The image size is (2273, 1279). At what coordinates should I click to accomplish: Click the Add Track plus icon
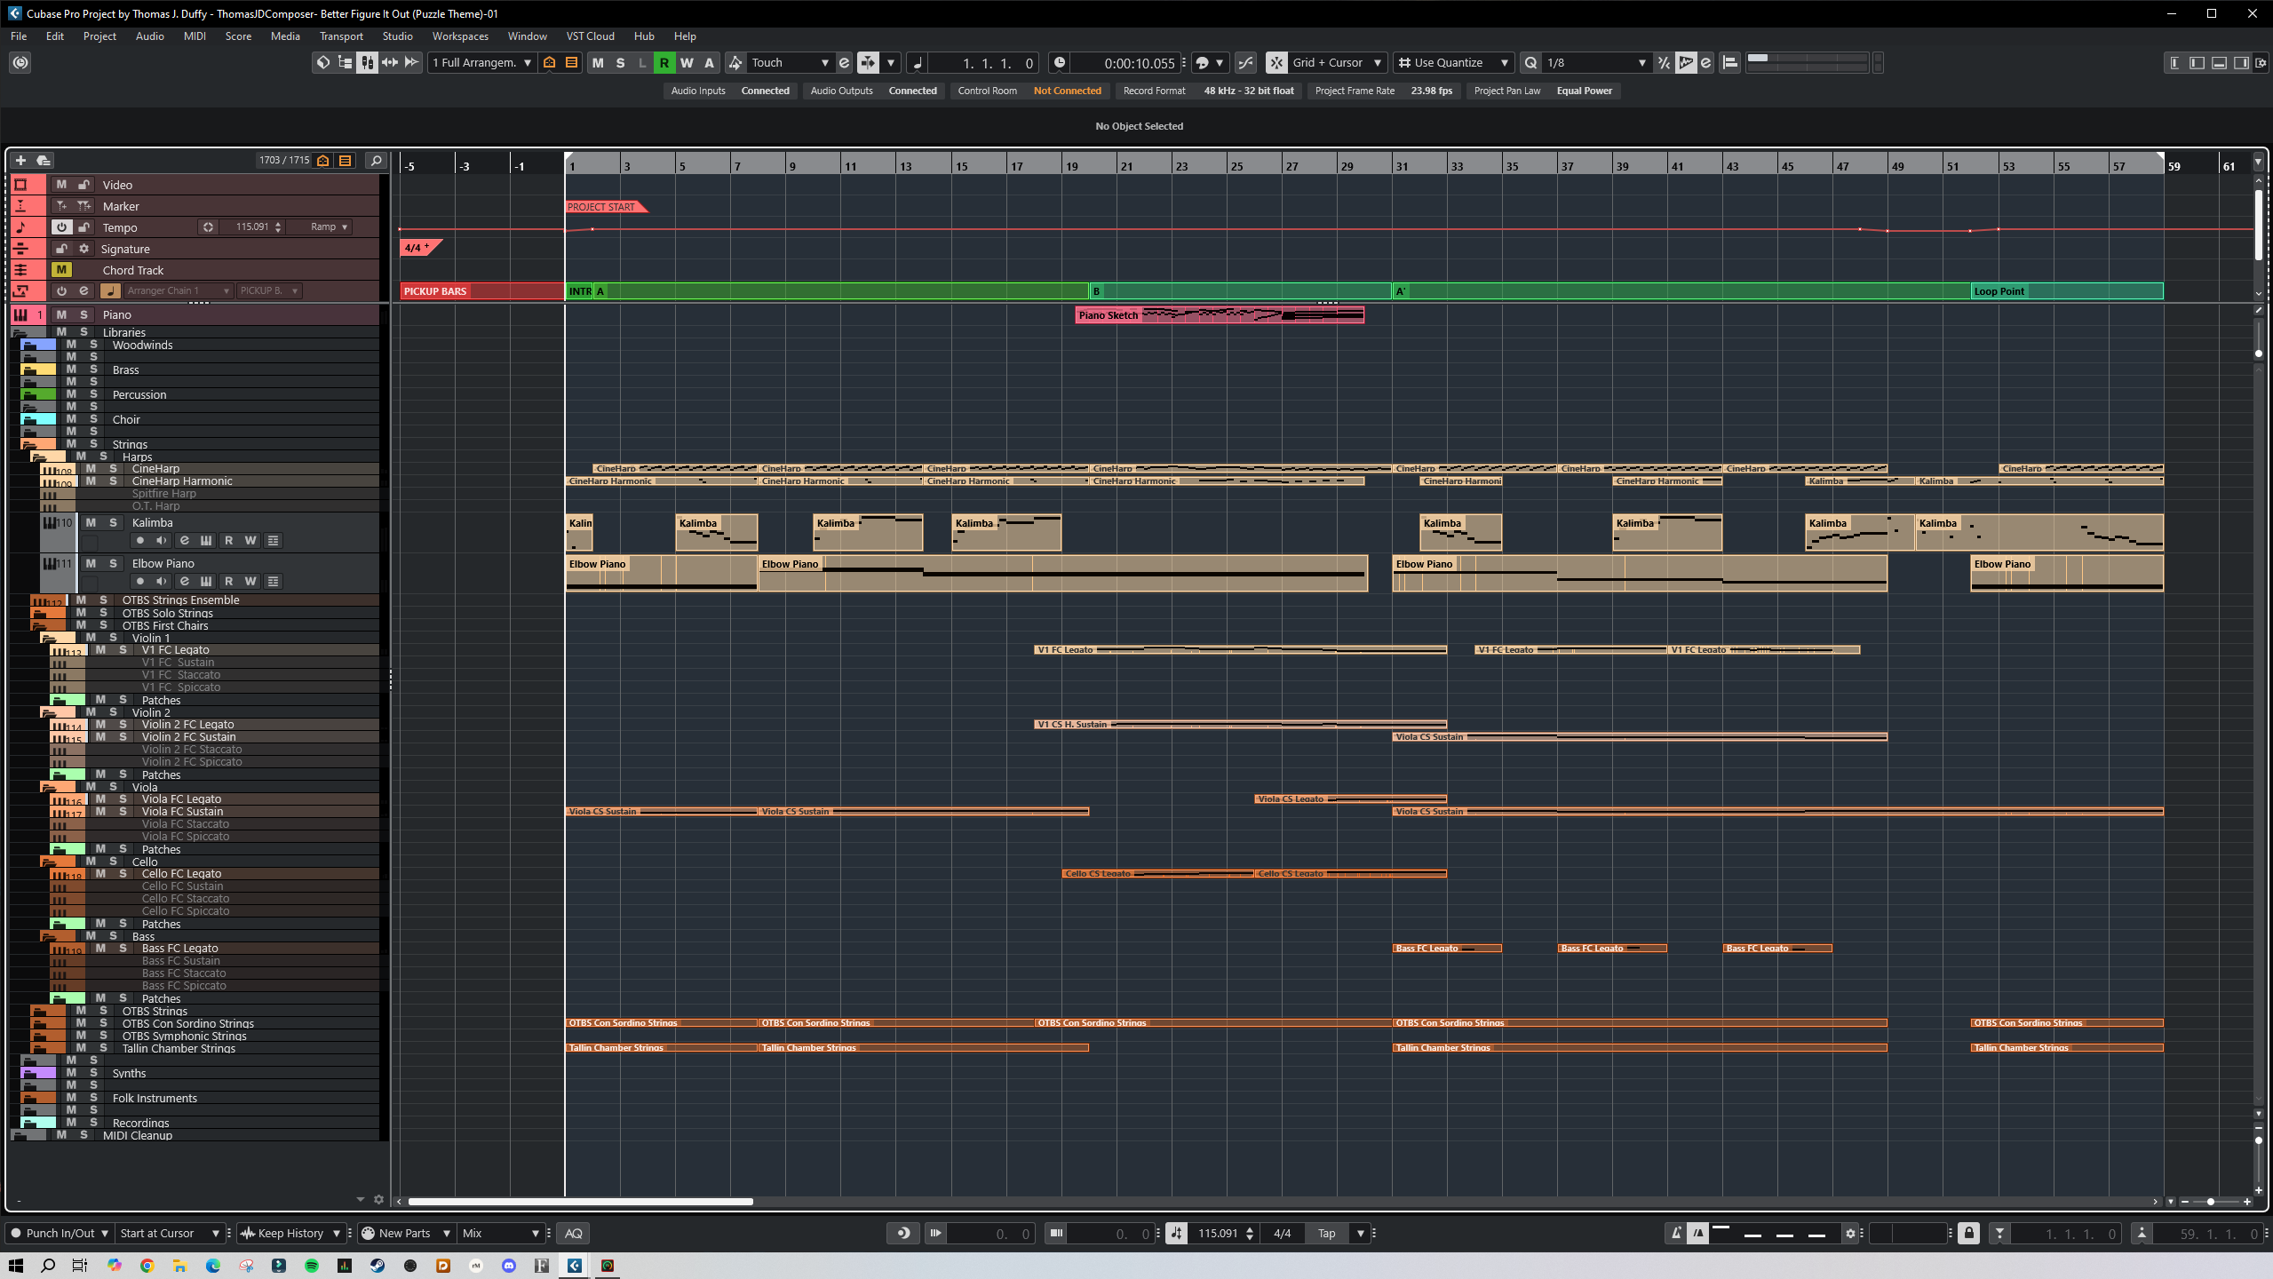[x=20, y=160]
